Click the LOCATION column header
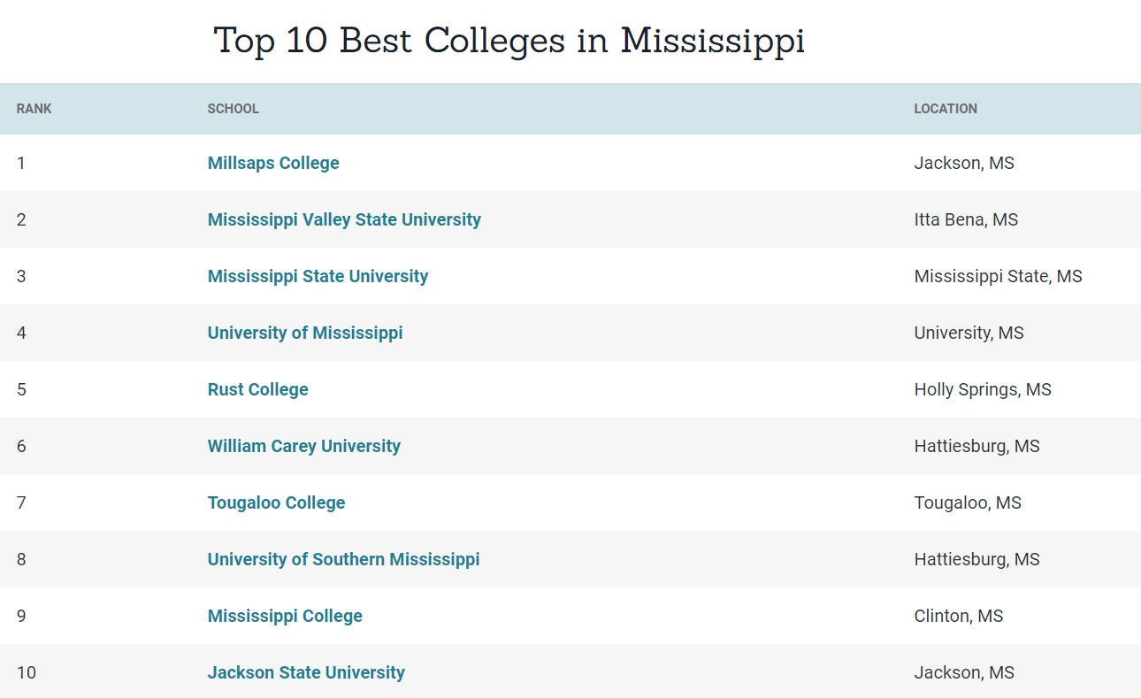 point(946,109)
